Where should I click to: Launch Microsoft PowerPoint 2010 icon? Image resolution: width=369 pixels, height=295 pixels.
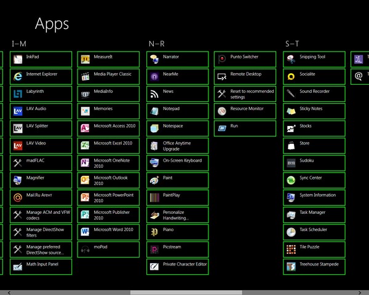coord(85,198)
